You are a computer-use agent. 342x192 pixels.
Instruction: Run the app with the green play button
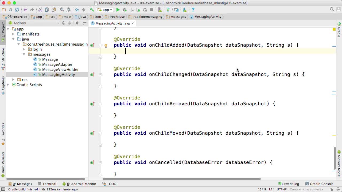118,10
